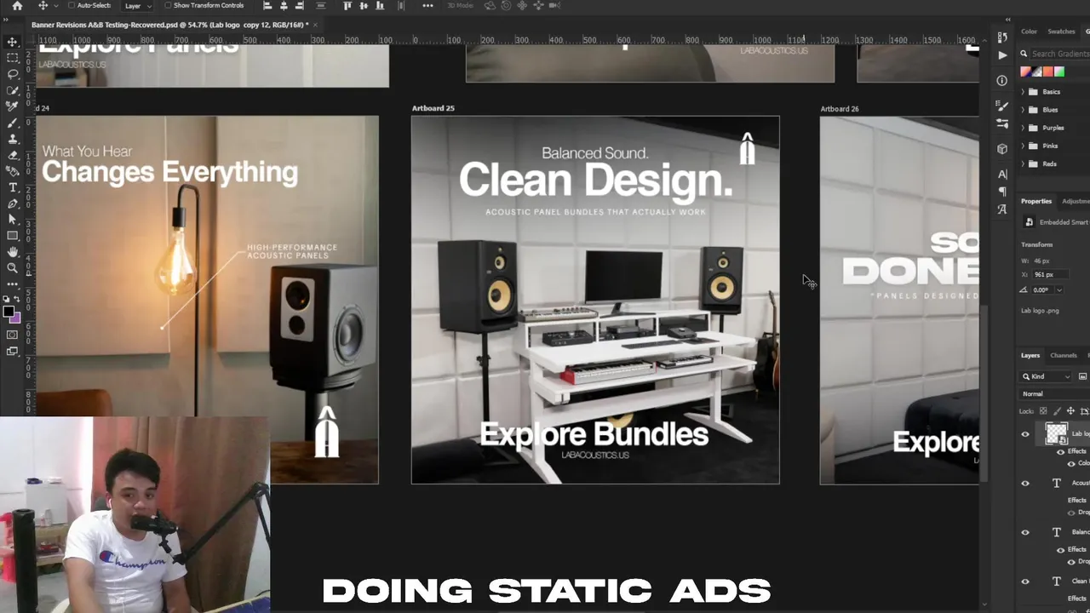1090x613 pixels.
Task: Click the first recent gradient swatch
Action: 1026,72
